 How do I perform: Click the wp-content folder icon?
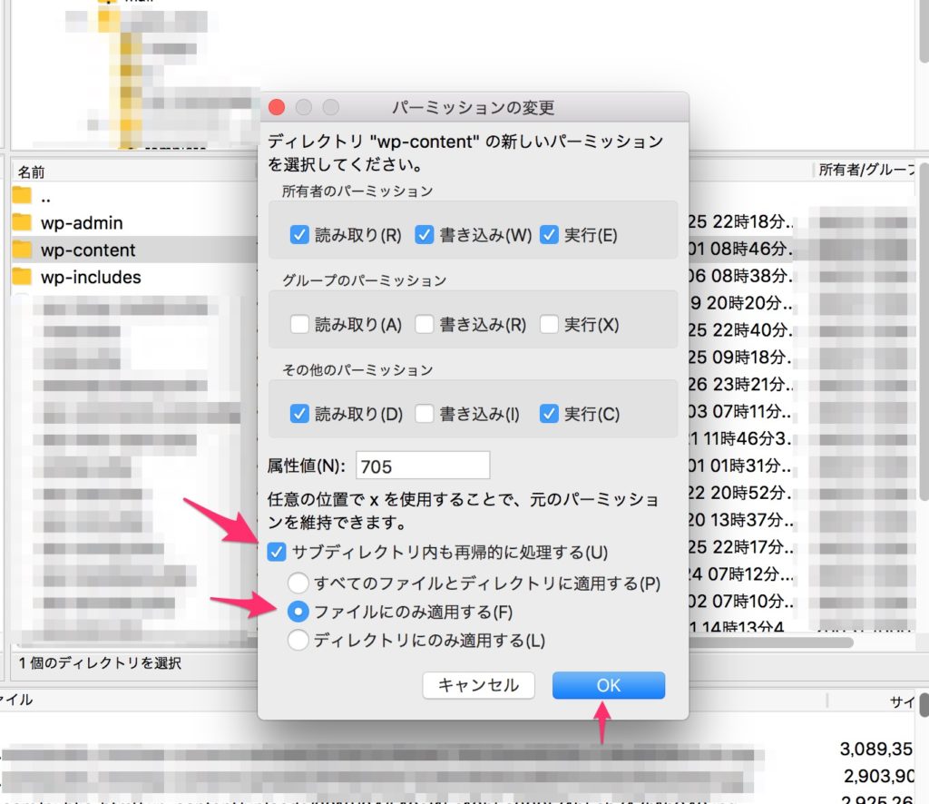pos(23,250)
